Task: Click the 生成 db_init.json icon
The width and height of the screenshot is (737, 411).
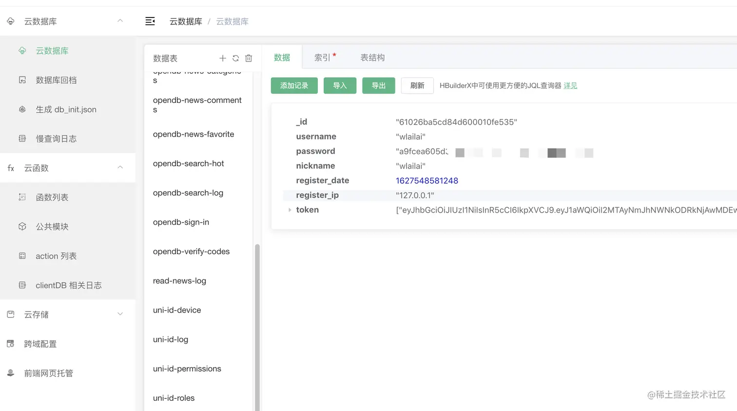Action: (x=22, y=109)
